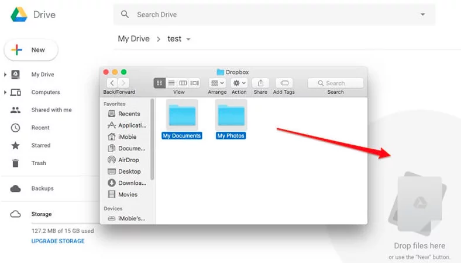Select the My Documents folder icon

(x=182, y=115)
